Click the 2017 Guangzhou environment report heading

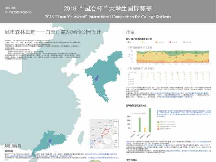pos(139,39)
